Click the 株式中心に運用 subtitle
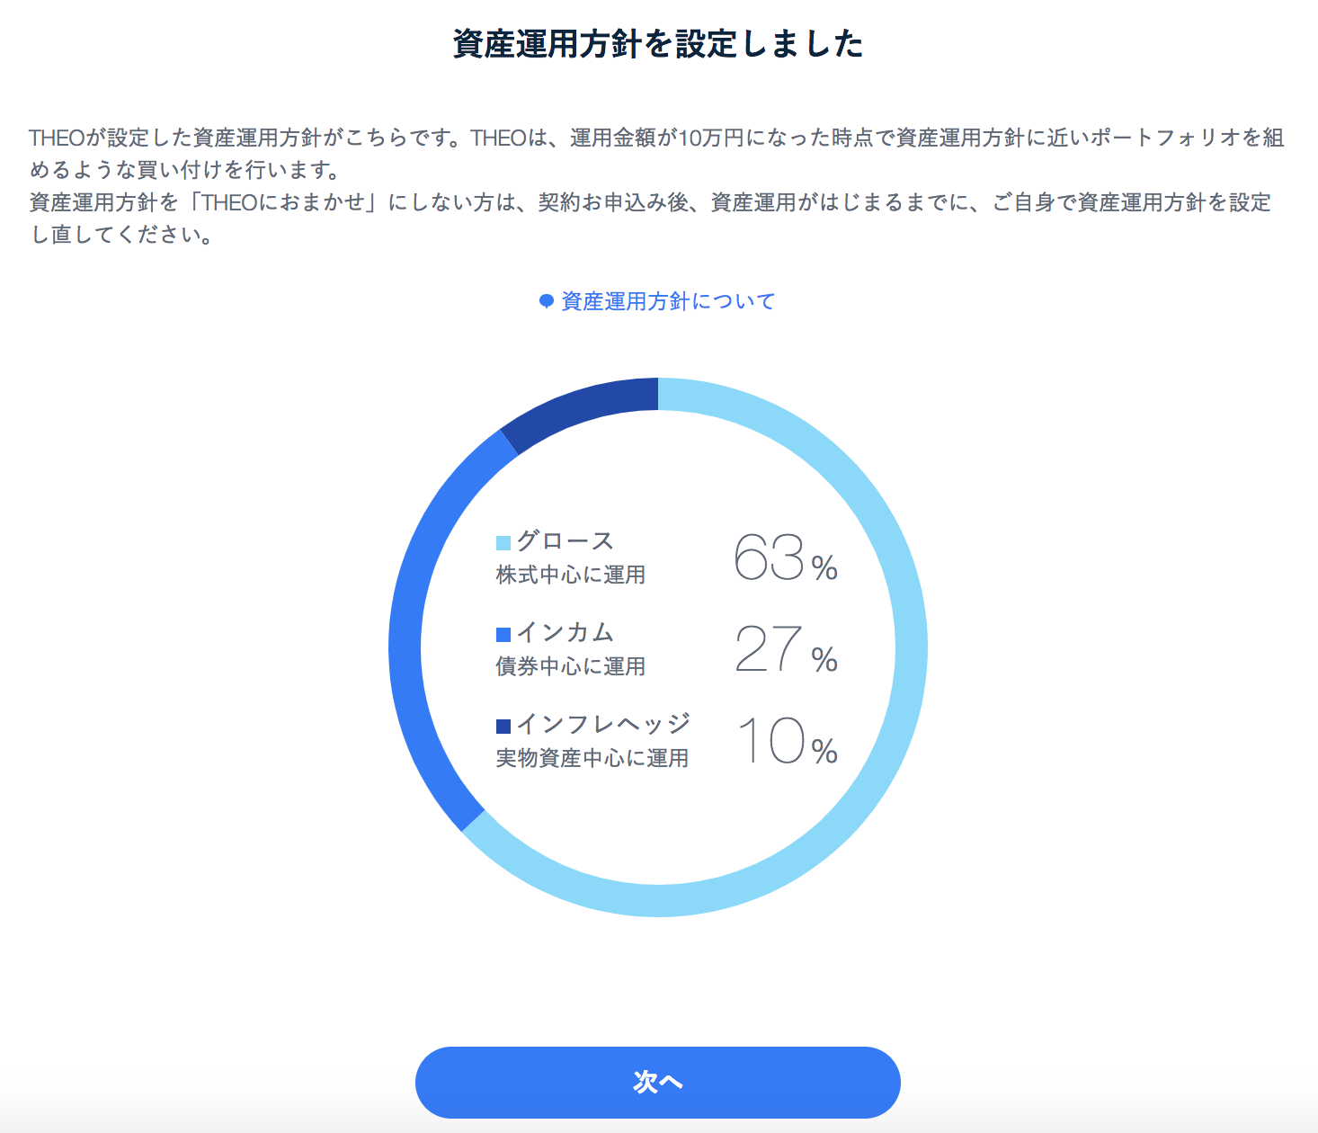 571,575
